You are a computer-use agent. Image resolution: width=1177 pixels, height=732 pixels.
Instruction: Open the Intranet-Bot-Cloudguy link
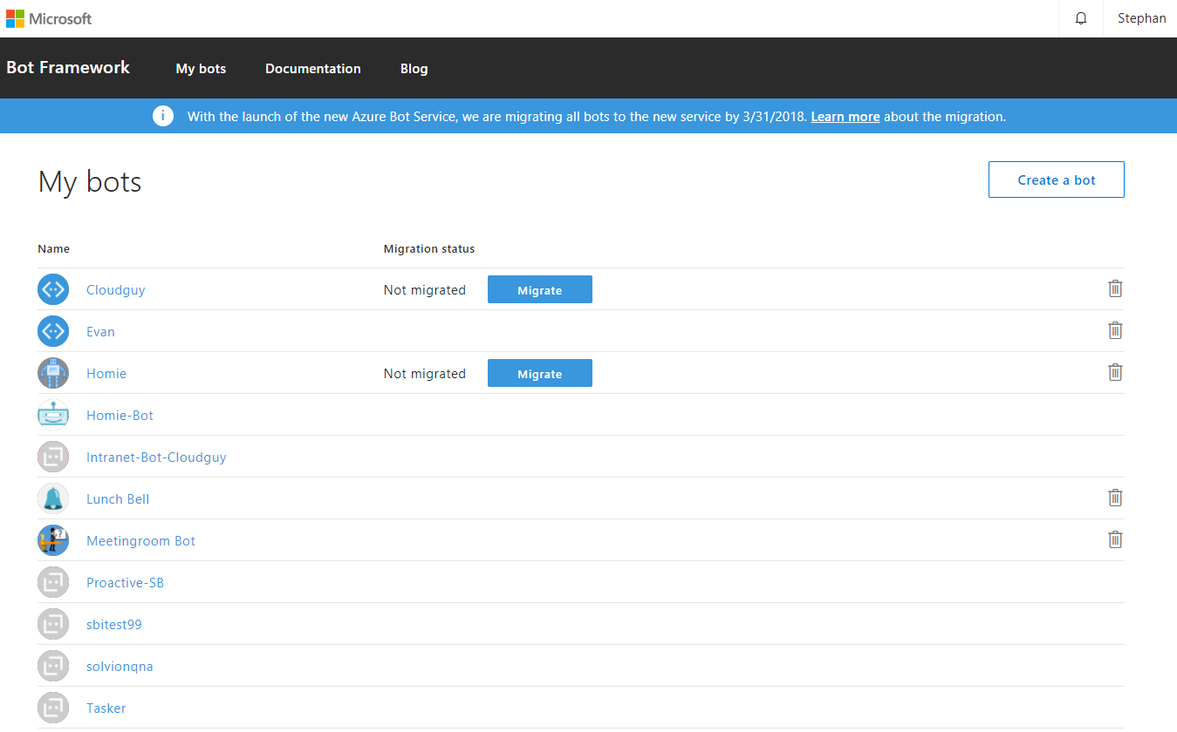click(156, 457)
